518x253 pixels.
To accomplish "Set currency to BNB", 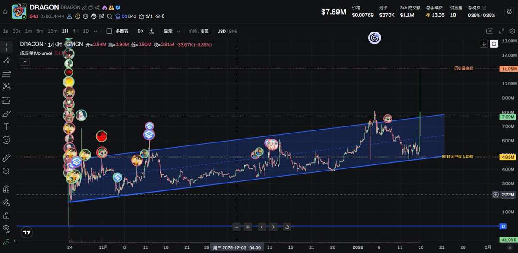I will [233, 31].
